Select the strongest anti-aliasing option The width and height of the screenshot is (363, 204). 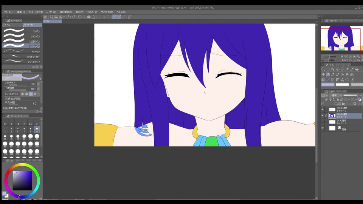35,94
